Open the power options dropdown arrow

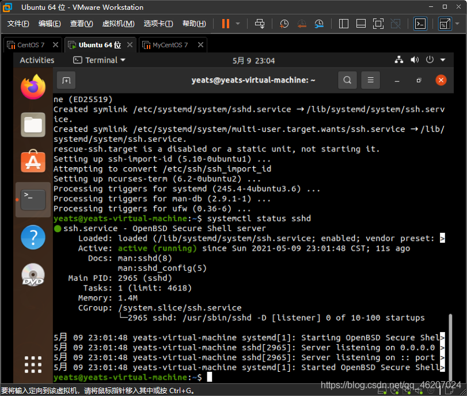point(238,24)
